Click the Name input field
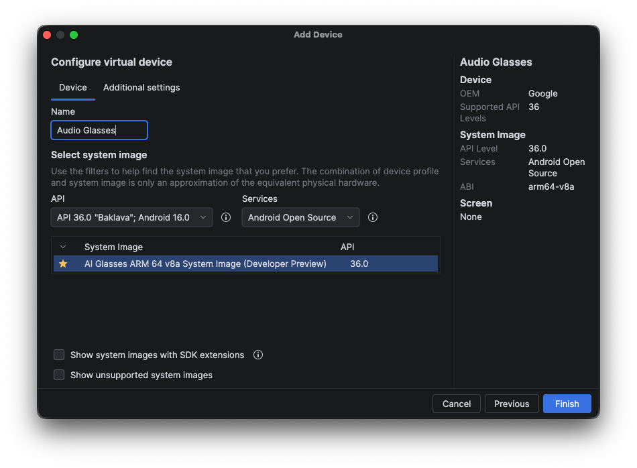Screen dimensions: 637x468 (99, 130)
